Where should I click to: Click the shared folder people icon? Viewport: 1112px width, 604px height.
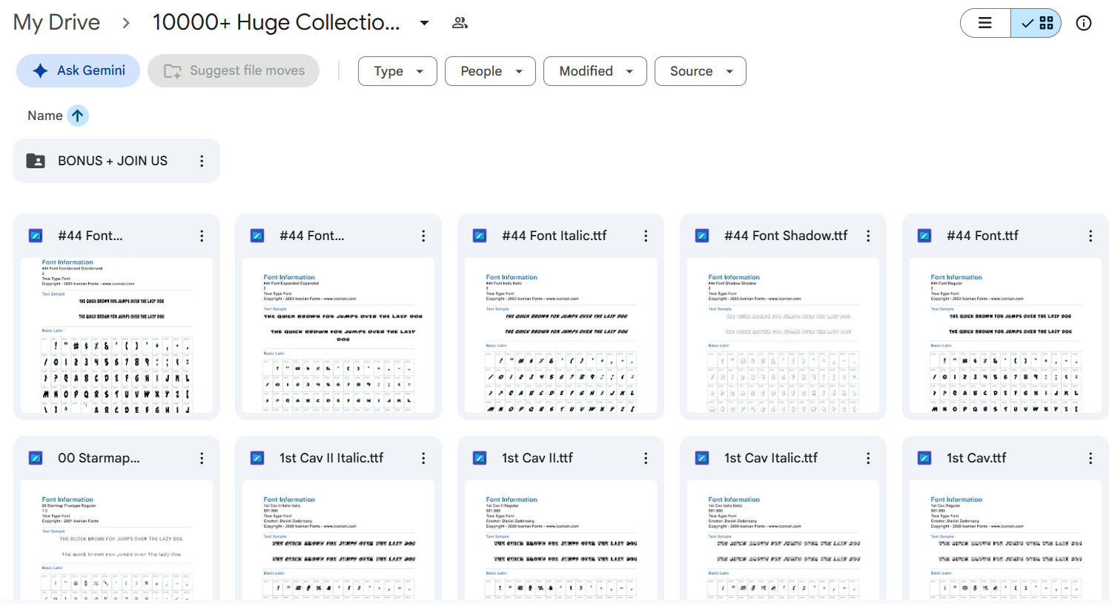tap(460, 23)
